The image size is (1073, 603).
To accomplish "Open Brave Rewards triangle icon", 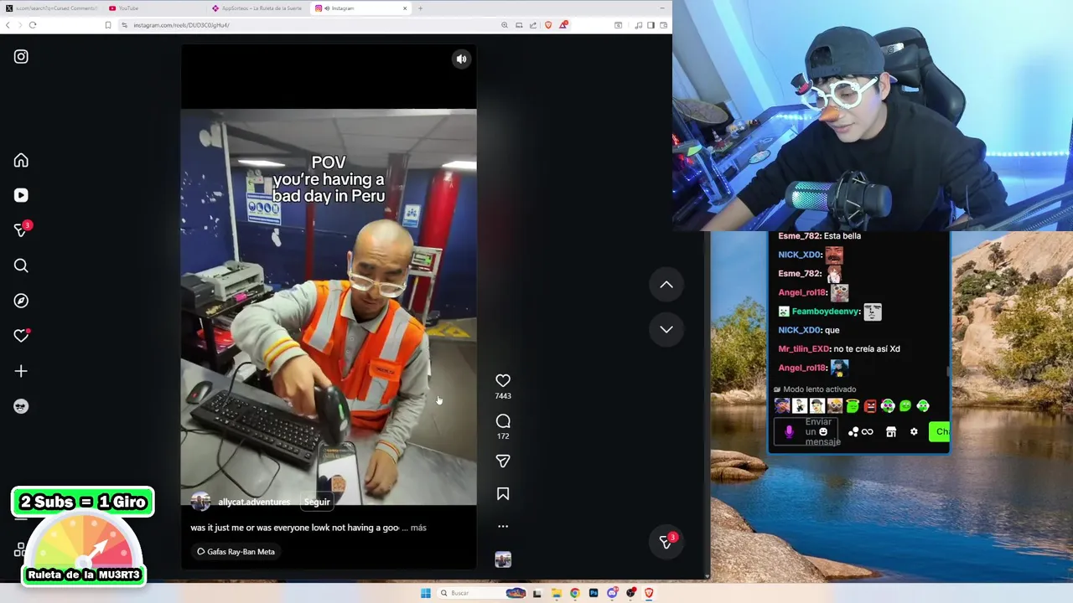I will click(563, 25).
